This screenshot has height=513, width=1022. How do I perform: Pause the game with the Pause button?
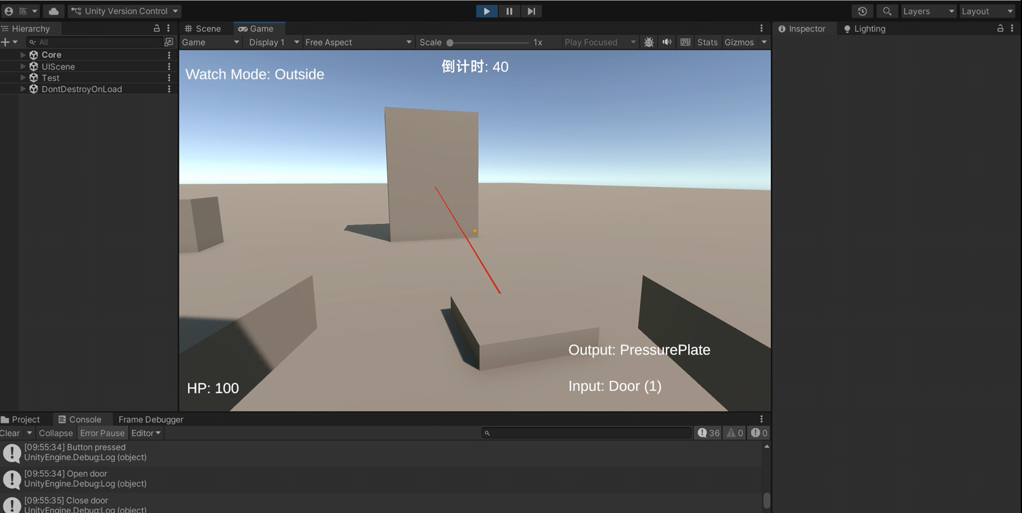coord(509,11)
